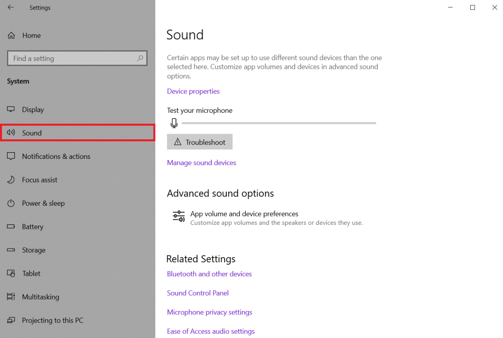Open Tablet settings icon
The image size is (503, 338).
click(x=11, y=274)
